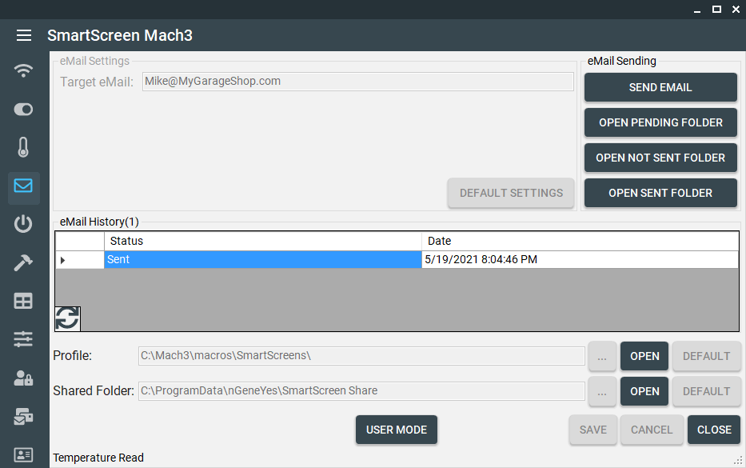
Task: Browse for Profile folder with the ellipsis button
Action: tap(602, 356)
